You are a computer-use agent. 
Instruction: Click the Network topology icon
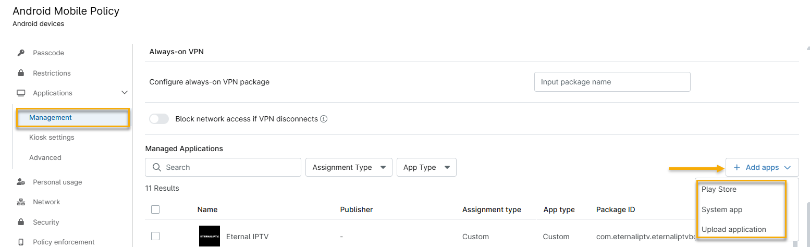21,202
